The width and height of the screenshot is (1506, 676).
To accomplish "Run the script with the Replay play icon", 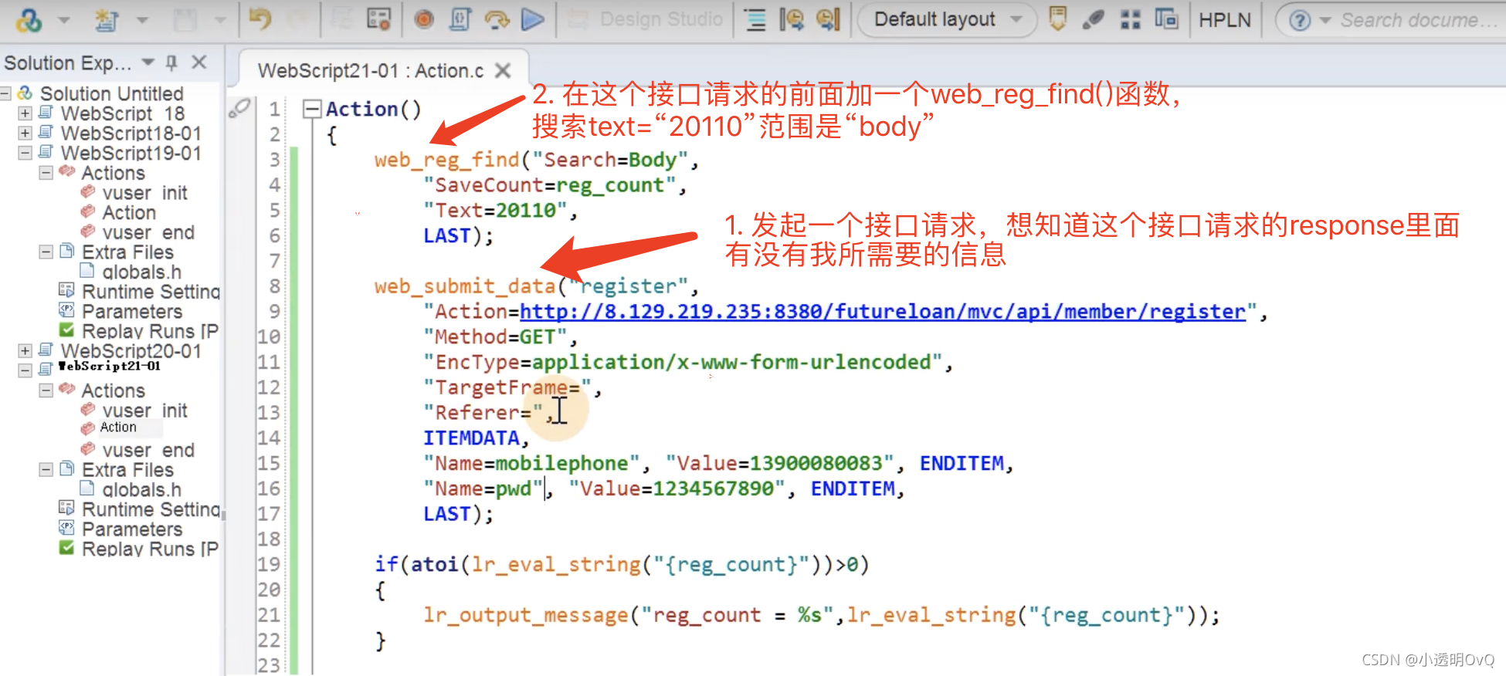I will 533,19.
